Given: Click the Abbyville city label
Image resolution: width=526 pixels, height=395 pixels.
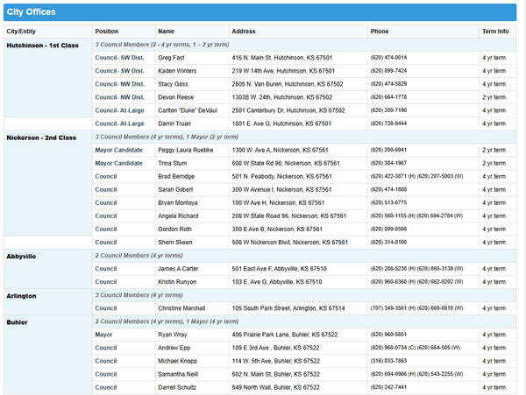Looking at the screenshot, I should [21, 257].
